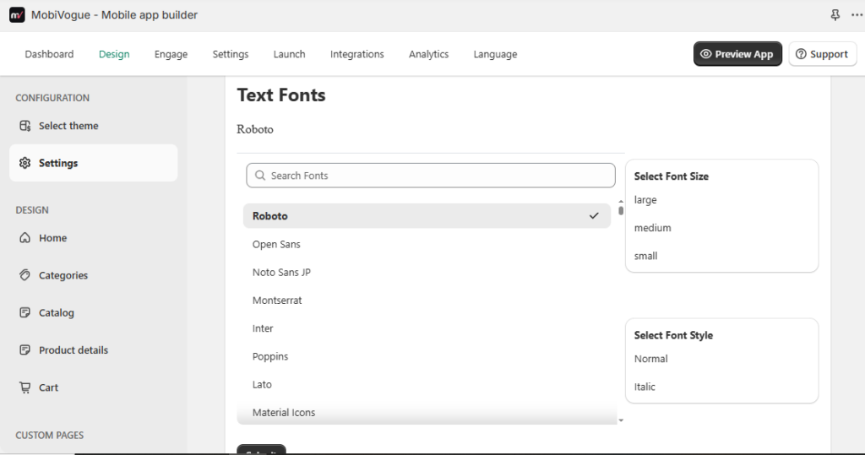Viewport: 865px width, 455px height.
Task: Click the question mark icon on Support
Action: 801,54
